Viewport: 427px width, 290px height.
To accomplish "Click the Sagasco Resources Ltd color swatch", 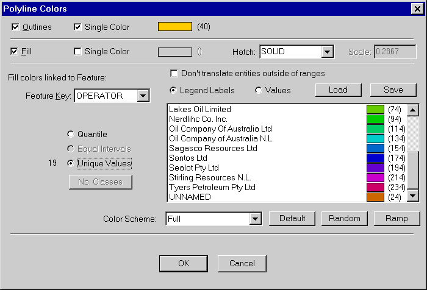I will coord(375,148).
